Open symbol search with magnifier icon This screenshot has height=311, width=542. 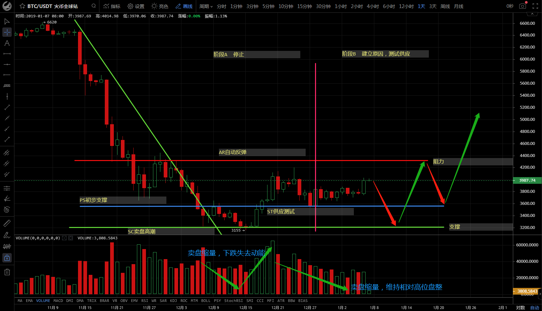(x=94, y=6)
